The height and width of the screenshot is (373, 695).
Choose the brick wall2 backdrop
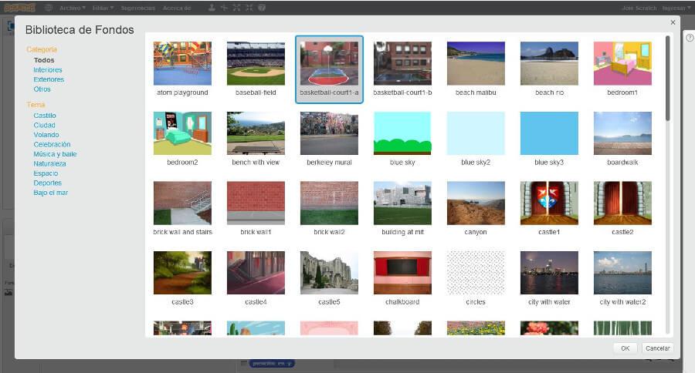[x=329, y=203]
